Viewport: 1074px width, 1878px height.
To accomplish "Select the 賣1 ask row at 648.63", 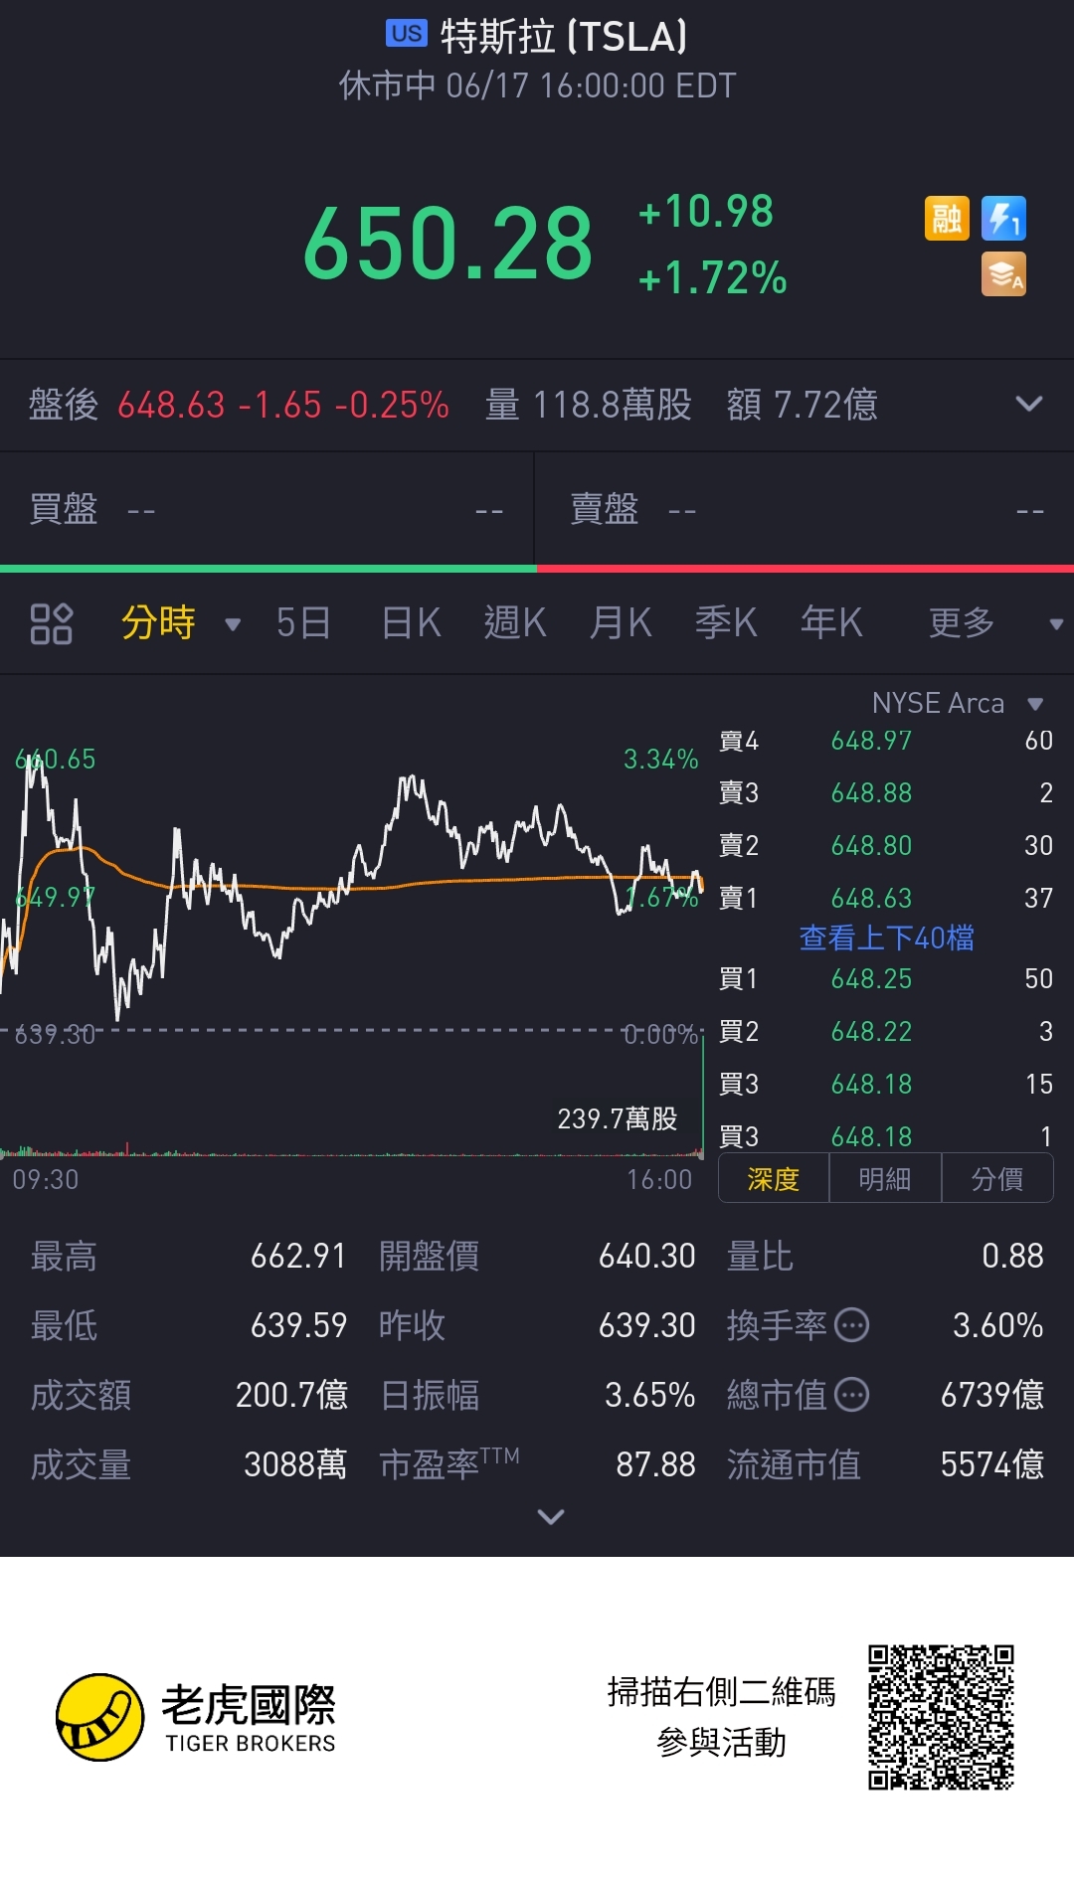I will [885, 899].
